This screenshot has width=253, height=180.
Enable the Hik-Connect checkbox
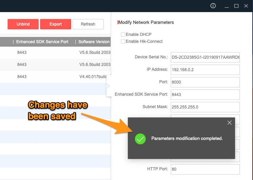[123, 41]
